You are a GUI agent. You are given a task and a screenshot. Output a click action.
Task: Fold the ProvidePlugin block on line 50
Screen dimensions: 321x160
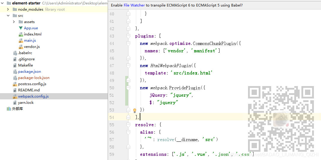(128, 88)
